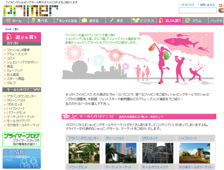Click the suitcase icon for 旅する
Image resolution: width=224 pixels, height=170 pixels.
85,21
